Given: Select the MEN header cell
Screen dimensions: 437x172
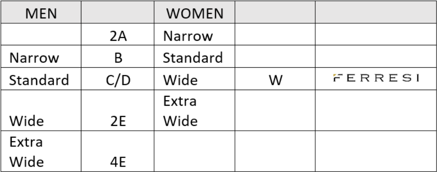Looking at the screenshot, I should click(x=41, y=12).
